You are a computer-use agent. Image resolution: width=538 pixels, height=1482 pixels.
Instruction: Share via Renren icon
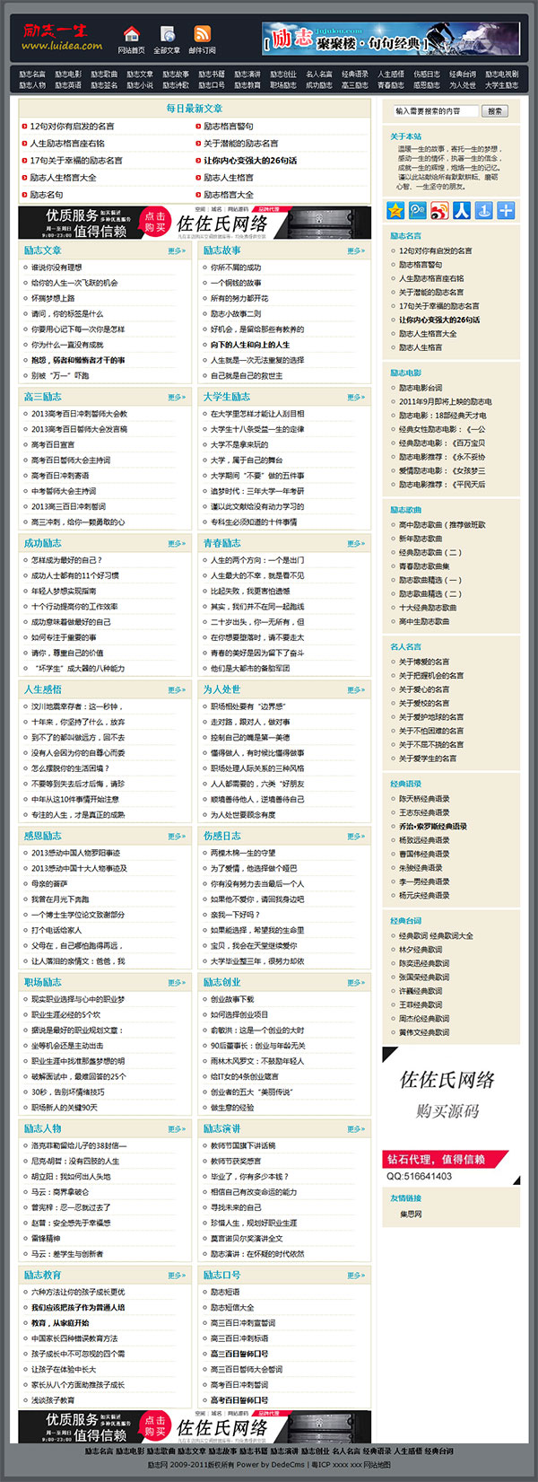coord(462,210)
